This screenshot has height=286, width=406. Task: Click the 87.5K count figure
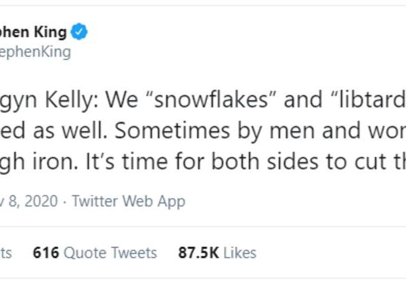tap(196, 253)
